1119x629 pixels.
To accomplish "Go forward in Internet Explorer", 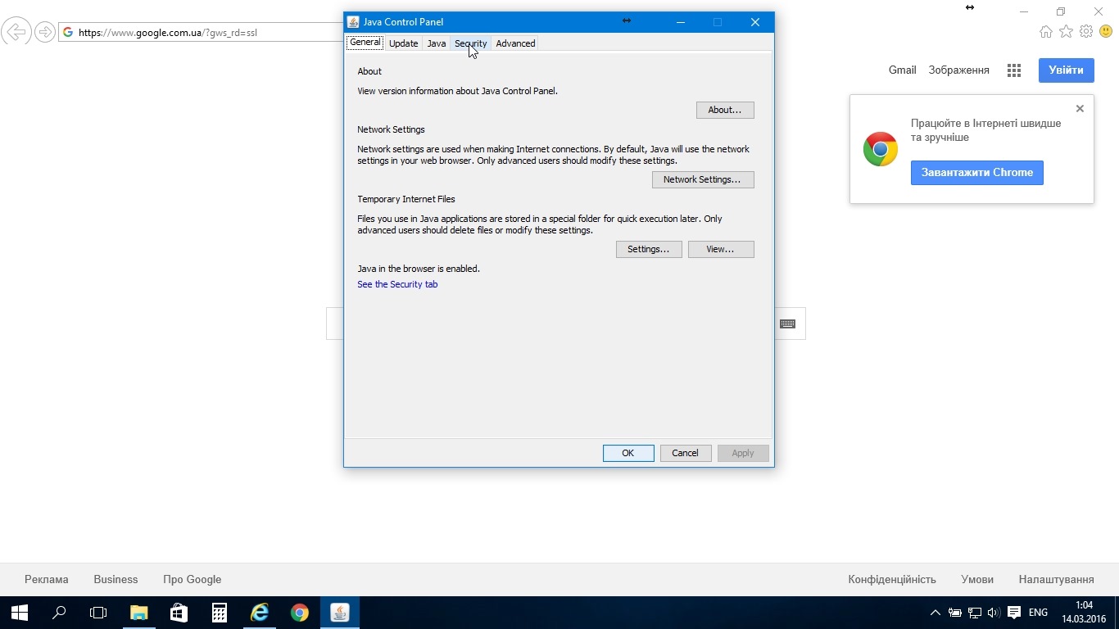I will (x=44, y=32).
